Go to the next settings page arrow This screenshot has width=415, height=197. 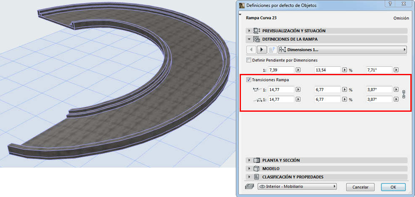click(x=262, y=50)
